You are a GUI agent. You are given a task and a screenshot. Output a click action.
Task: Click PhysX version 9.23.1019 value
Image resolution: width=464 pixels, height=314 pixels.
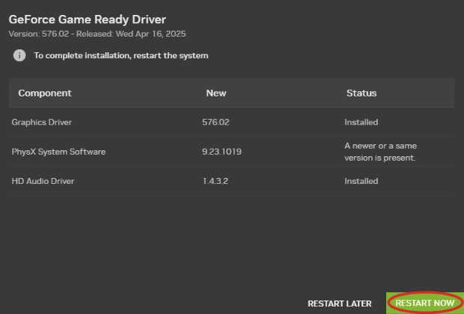(x=222, y=152)
